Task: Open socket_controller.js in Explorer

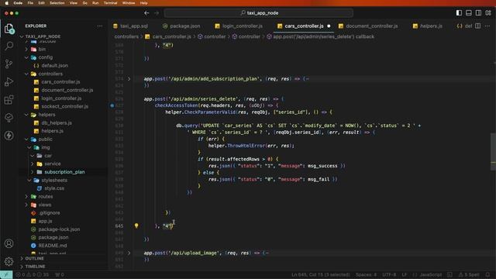Action: (x=65, y=106)
